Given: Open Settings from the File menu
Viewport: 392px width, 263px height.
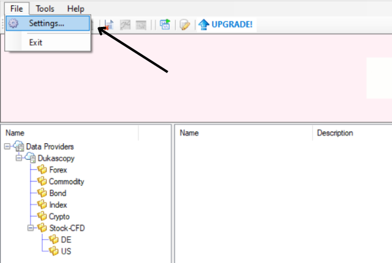Looking at the screenshot, I should click(x=47, y=24).
